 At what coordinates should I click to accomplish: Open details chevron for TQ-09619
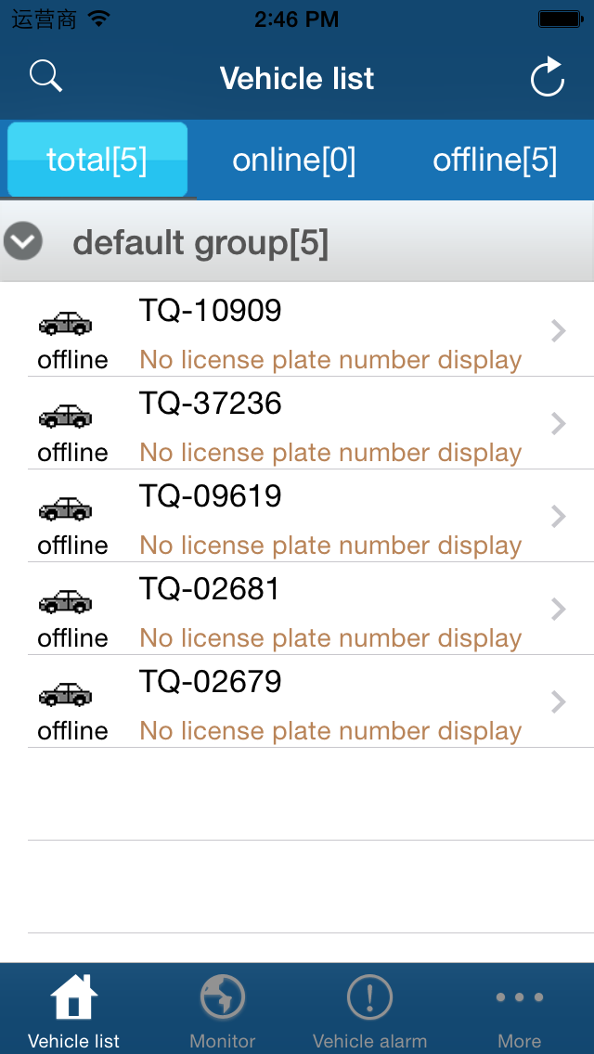(558, 517)
